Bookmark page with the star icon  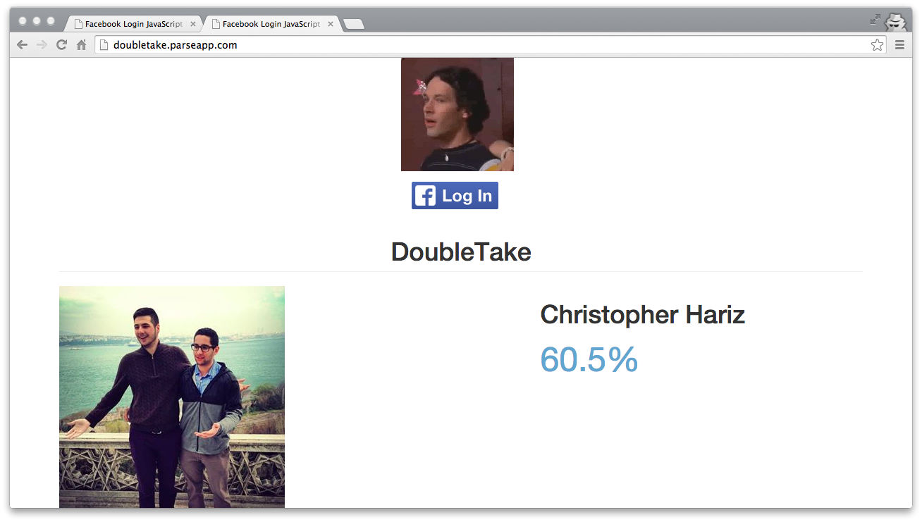(x=877, y=45)
